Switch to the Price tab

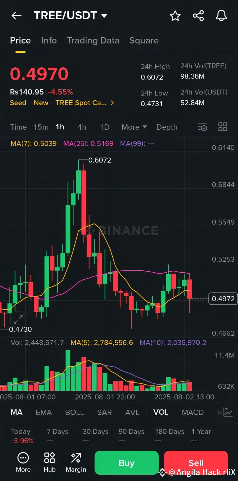click(20, 40)
